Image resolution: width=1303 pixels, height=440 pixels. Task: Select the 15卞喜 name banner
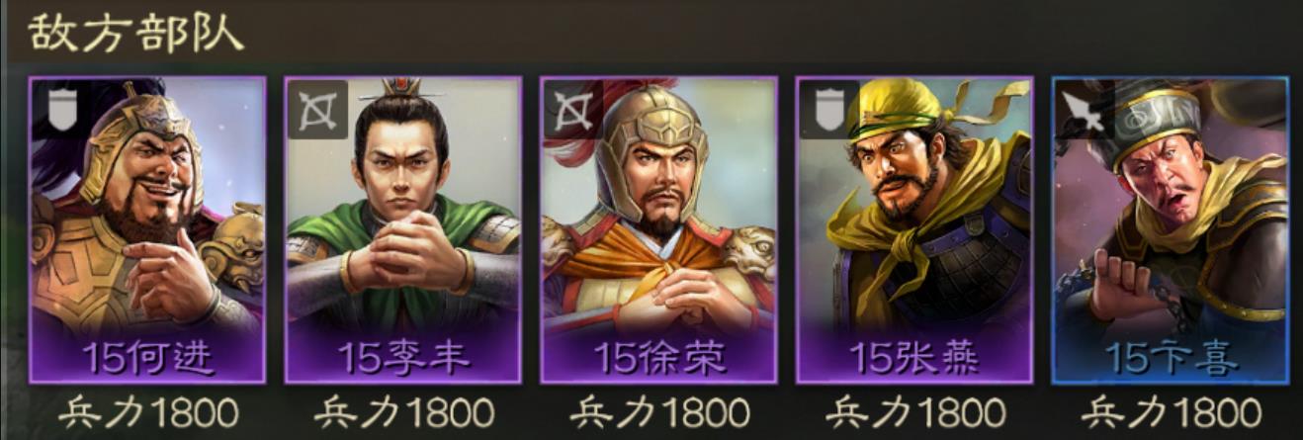coord(1172,359)
